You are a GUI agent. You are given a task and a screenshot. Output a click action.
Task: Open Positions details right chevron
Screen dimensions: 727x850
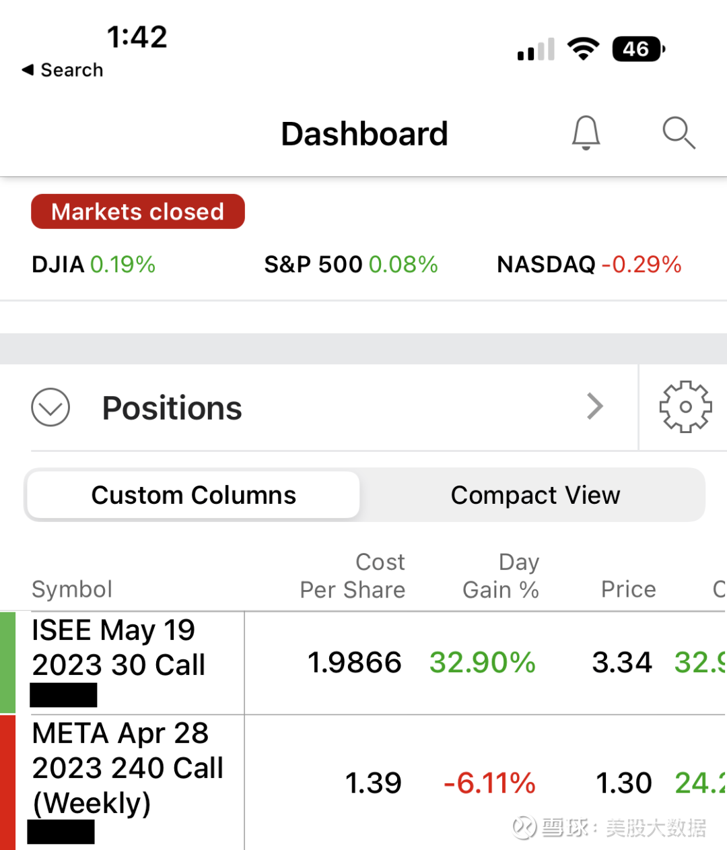click(x=594, y=407)
